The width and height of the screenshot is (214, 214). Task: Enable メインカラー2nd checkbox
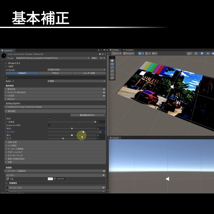pos(7,188)
